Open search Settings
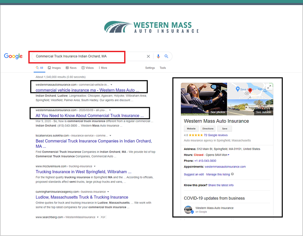 pyautogui.click(x=150, y=68)
